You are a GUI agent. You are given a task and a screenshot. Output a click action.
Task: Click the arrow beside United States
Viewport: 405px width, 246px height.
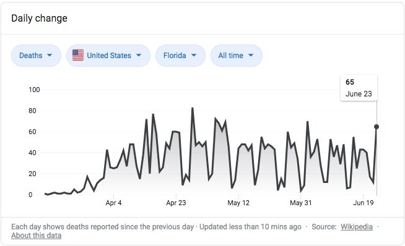(139, 55)
